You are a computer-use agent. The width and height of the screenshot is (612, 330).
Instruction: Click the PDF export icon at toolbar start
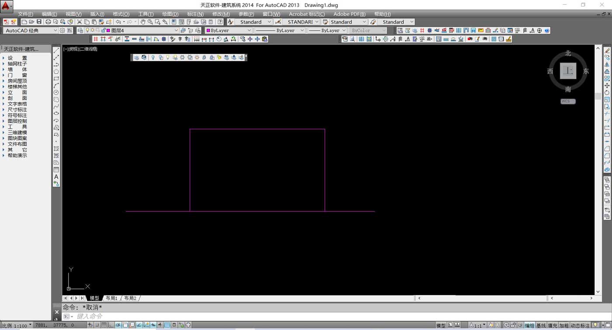pos(6,22)
